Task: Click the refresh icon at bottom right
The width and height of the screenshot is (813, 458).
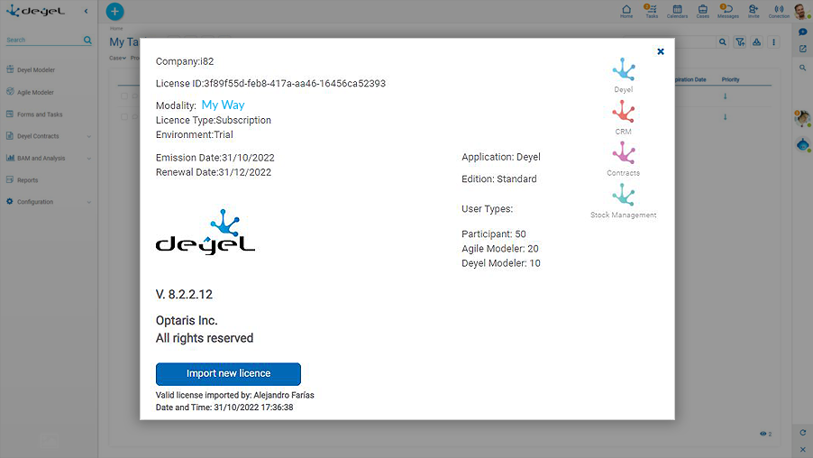Action: (802, 433)
